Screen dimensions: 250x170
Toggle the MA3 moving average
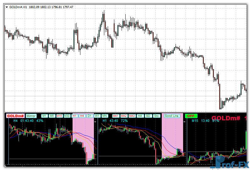point(132,116)
